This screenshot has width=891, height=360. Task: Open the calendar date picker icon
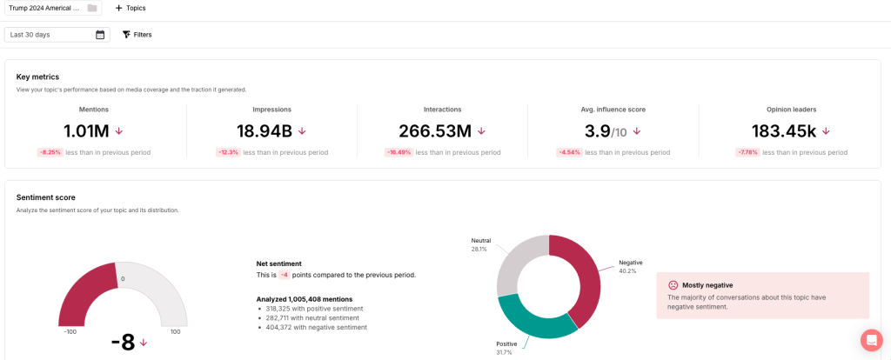[100, 35]
